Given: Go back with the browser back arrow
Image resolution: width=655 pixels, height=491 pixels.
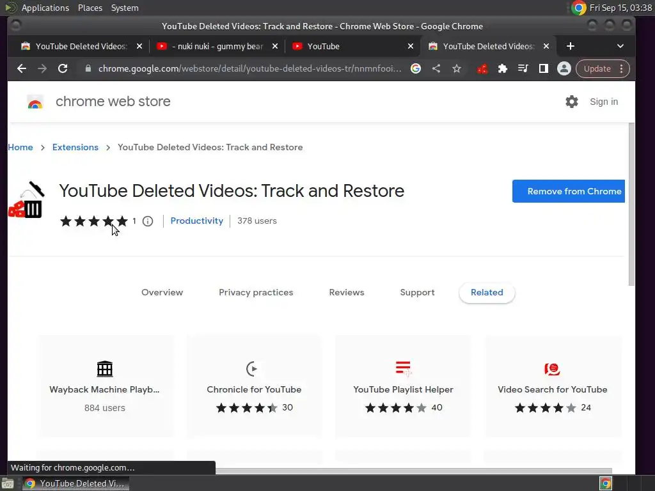Looking at the screenshot, I should pos(22,68).
